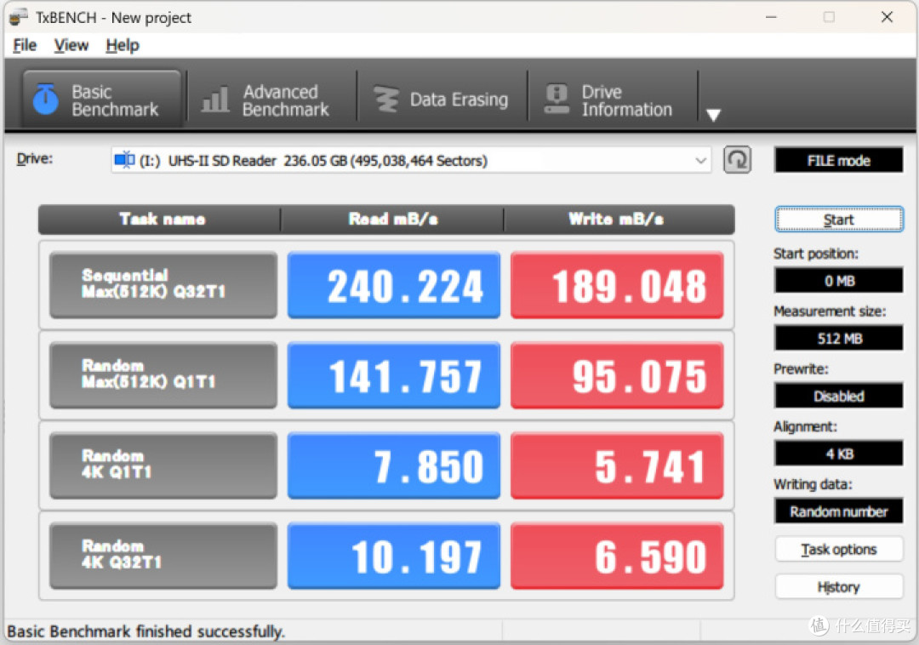This screenshot has width=919, height=645.
Task: Switch to the Data Erasing tab
Action: [x=442, y=100]
